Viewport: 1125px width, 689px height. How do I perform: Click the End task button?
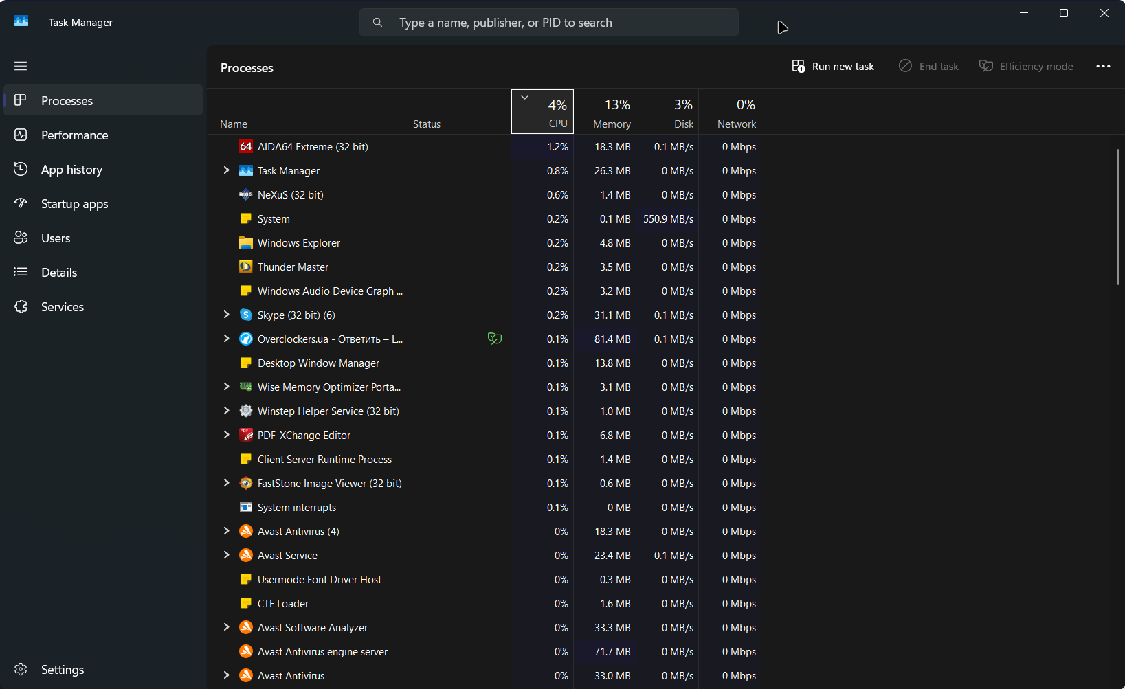click(x=928, y=66)
